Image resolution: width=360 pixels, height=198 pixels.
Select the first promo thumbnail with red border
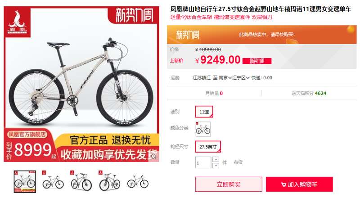(25, 181)
